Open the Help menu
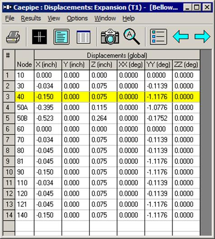The height and width of the screenshot is (239, 215). coord(128,18)
